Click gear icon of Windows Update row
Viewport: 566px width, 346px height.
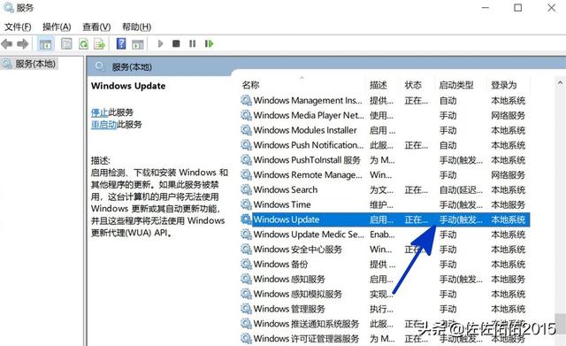coord(246,219)
